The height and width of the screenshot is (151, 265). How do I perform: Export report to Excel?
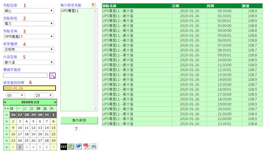click(72, 146)
